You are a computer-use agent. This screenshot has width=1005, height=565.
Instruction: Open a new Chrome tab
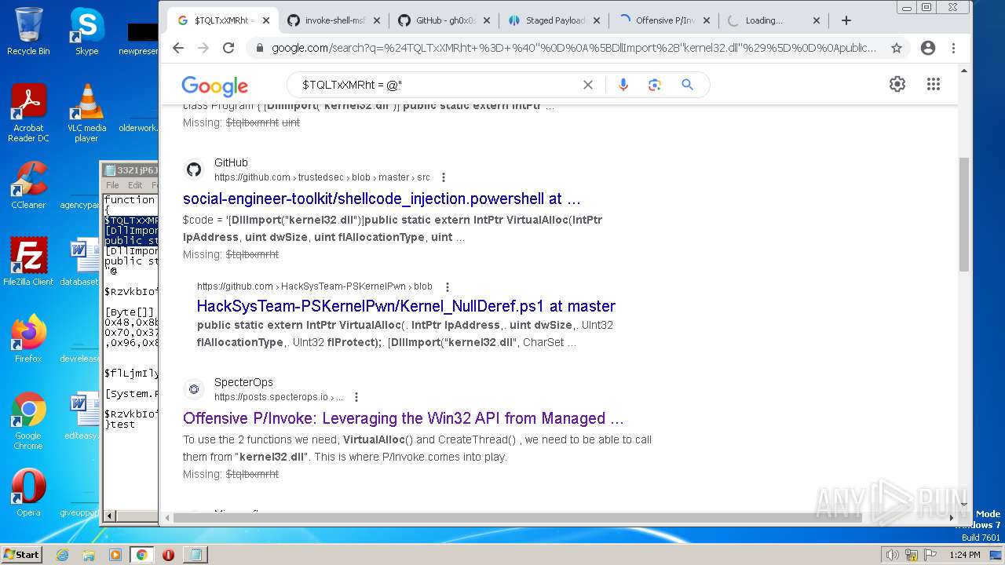[846, 20]
